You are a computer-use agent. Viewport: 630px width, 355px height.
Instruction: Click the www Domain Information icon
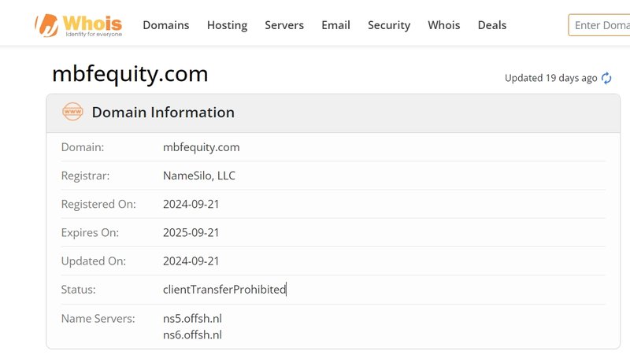coord(72,112)
